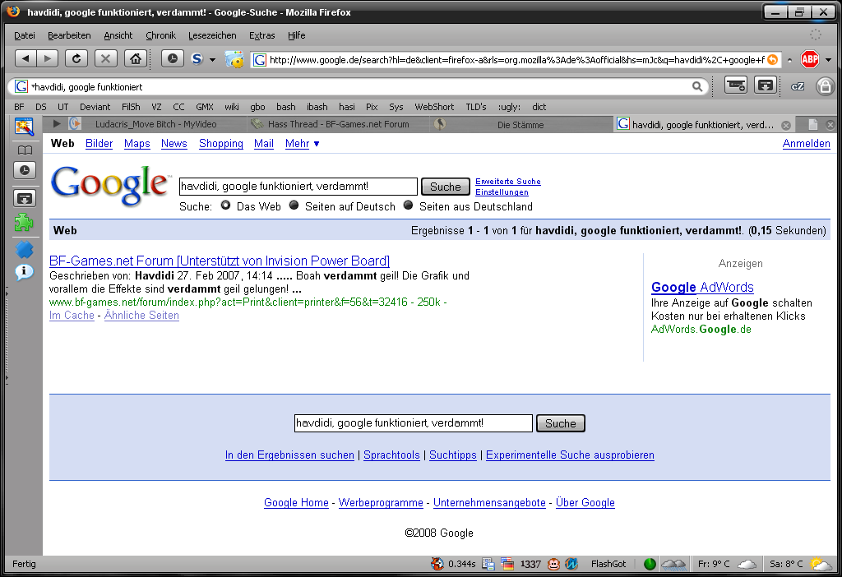Click the fox icon in status bar
842x577 pixels.
(x=437, y=564)
